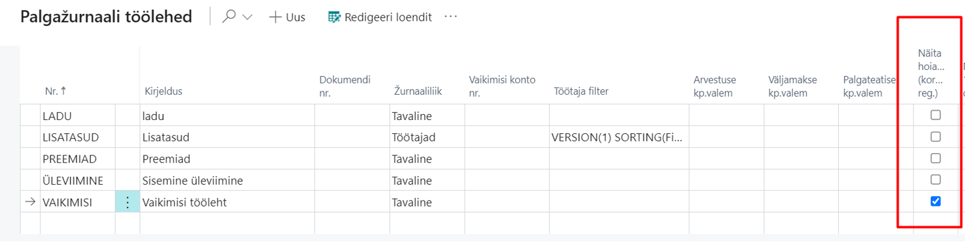965x242 pixels.
Task: Sort by the Nr. column header
Action: (50, 92)
